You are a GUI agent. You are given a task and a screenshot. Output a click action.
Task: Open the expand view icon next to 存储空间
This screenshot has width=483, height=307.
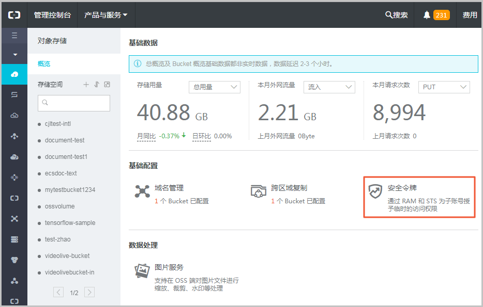pyautogui.click(x=108, y=84)
